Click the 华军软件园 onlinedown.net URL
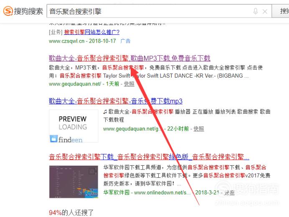The width and height of the screenshot is (289, 217). pos(147,192)
